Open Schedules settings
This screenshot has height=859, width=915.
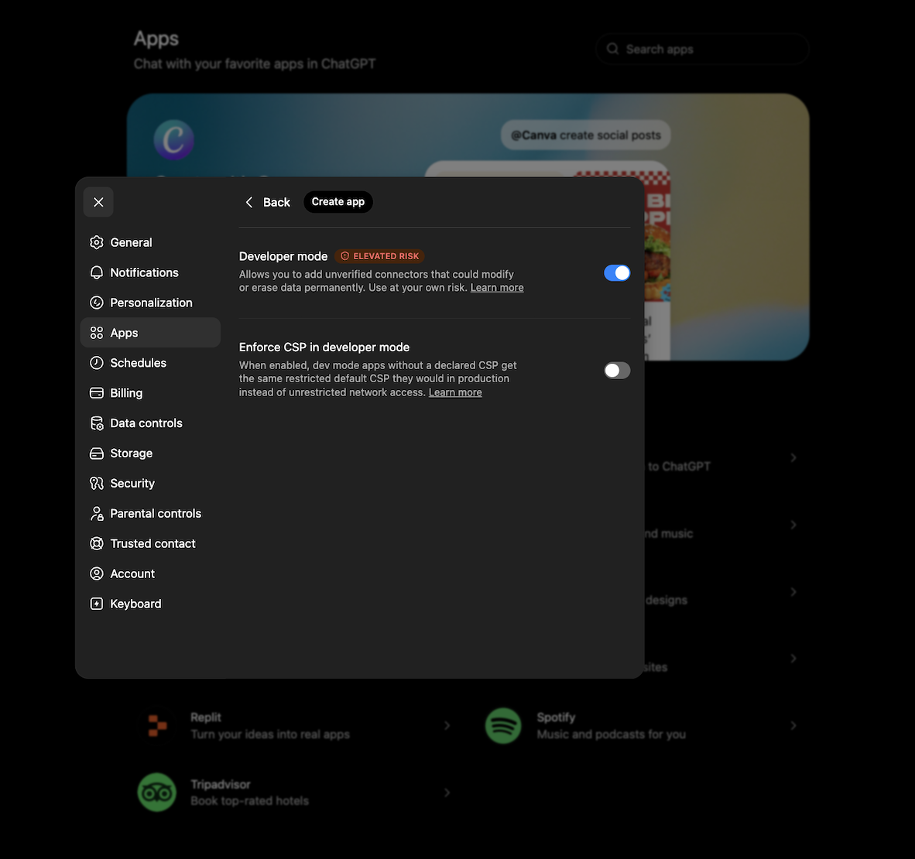[x=150, y=363]
